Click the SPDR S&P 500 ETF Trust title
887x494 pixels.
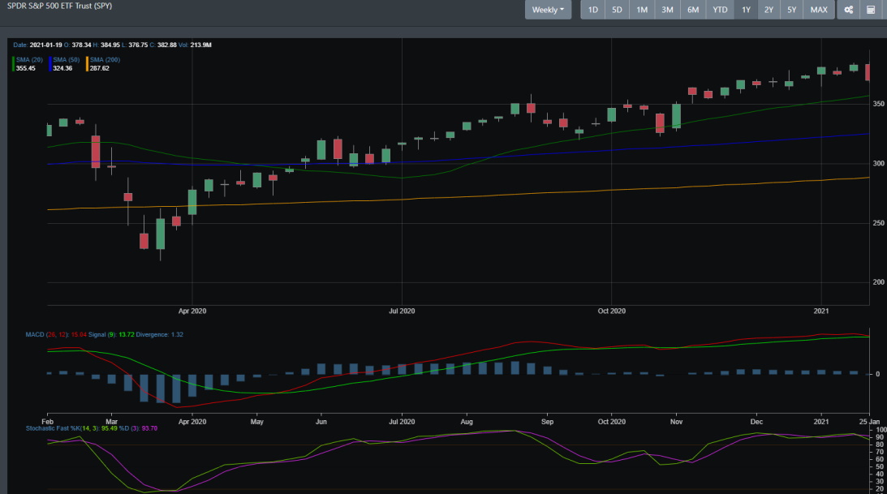(x=59, y=6)
